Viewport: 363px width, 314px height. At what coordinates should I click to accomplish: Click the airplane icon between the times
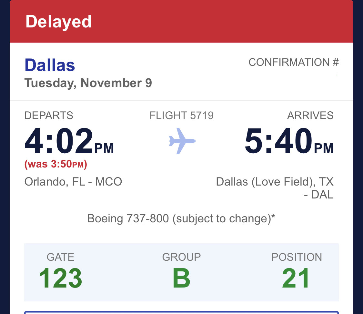182,141
